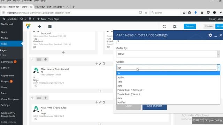Open Pocket shield icon in browser toolbar

(x=208, y=12)
